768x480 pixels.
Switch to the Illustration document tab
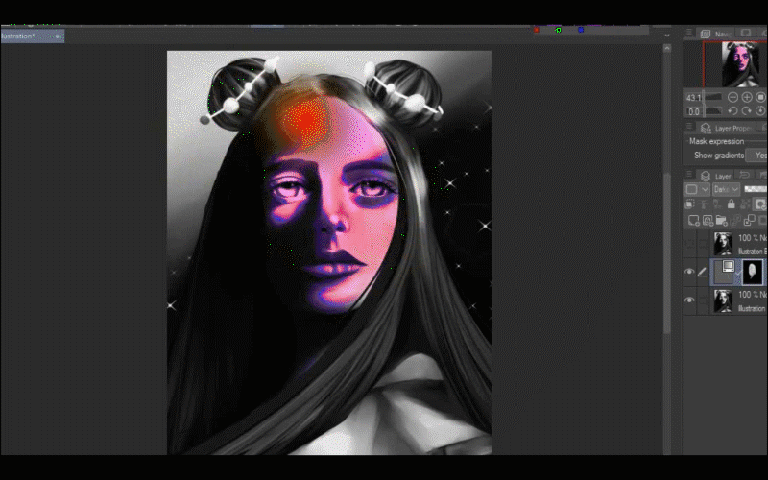pos(33,36)
